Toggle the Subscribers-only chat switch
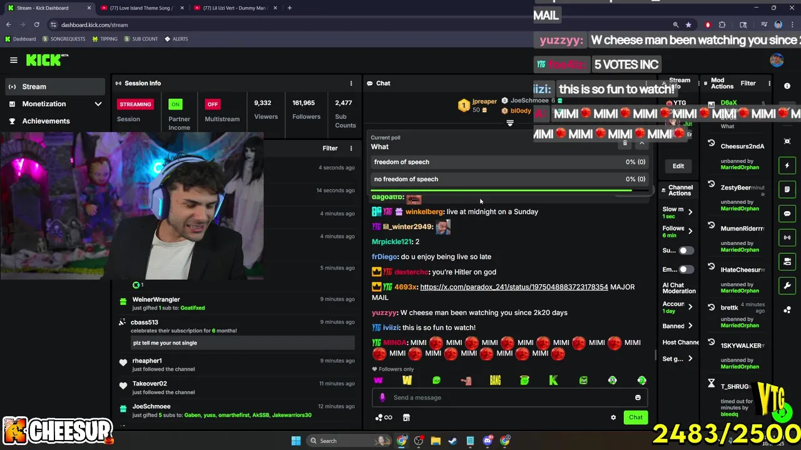 pos(686,251)
